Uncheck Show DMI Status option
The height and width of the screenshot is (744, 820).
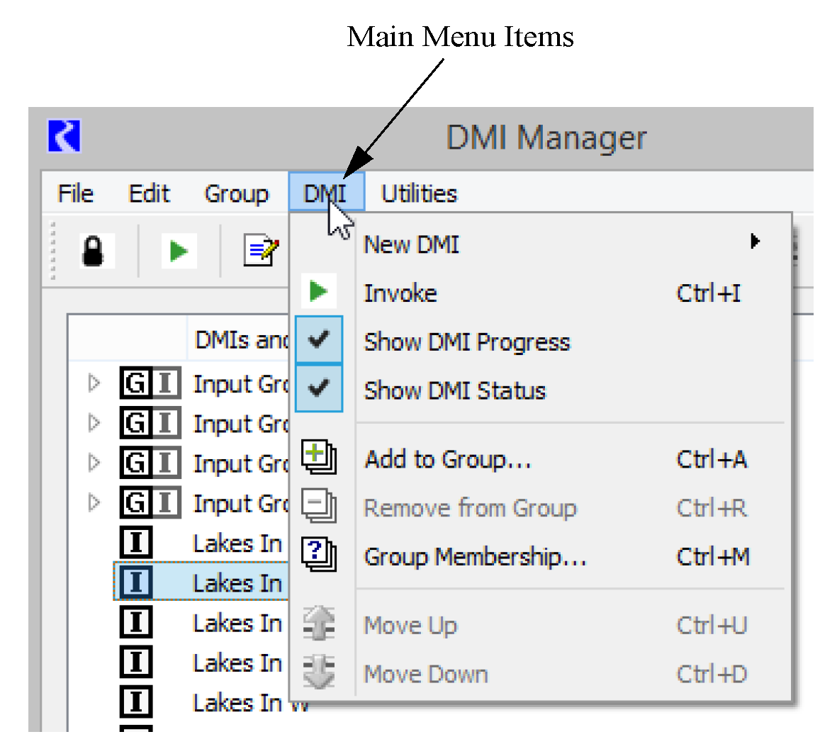coord(319,389)
